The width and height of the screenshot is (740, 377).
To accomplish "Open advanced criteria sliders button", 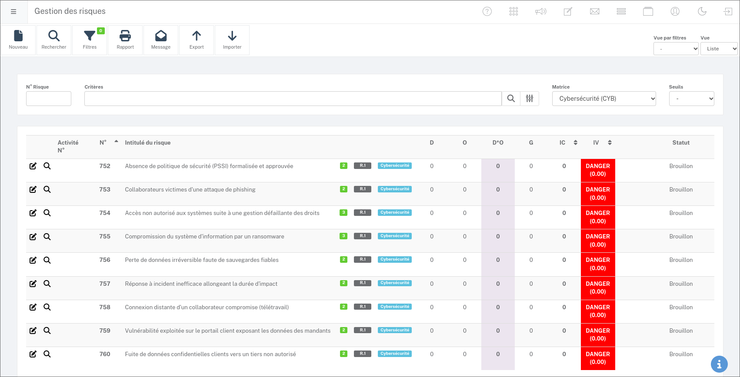I will pyautogui.click(x=530, y=99).
